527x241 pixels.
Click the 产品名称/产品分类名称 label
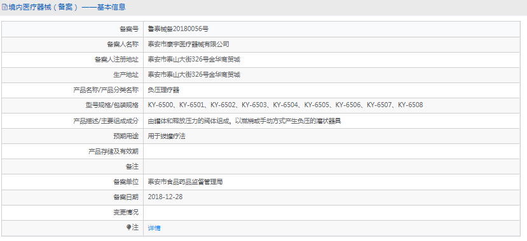(106, 90)
